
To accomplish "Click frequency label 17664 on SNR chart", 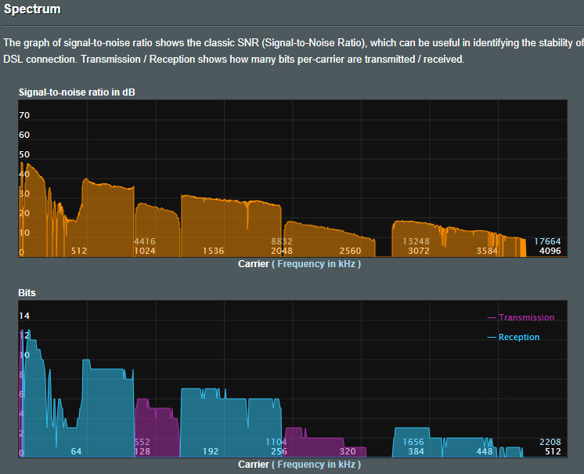I will 547,241.
